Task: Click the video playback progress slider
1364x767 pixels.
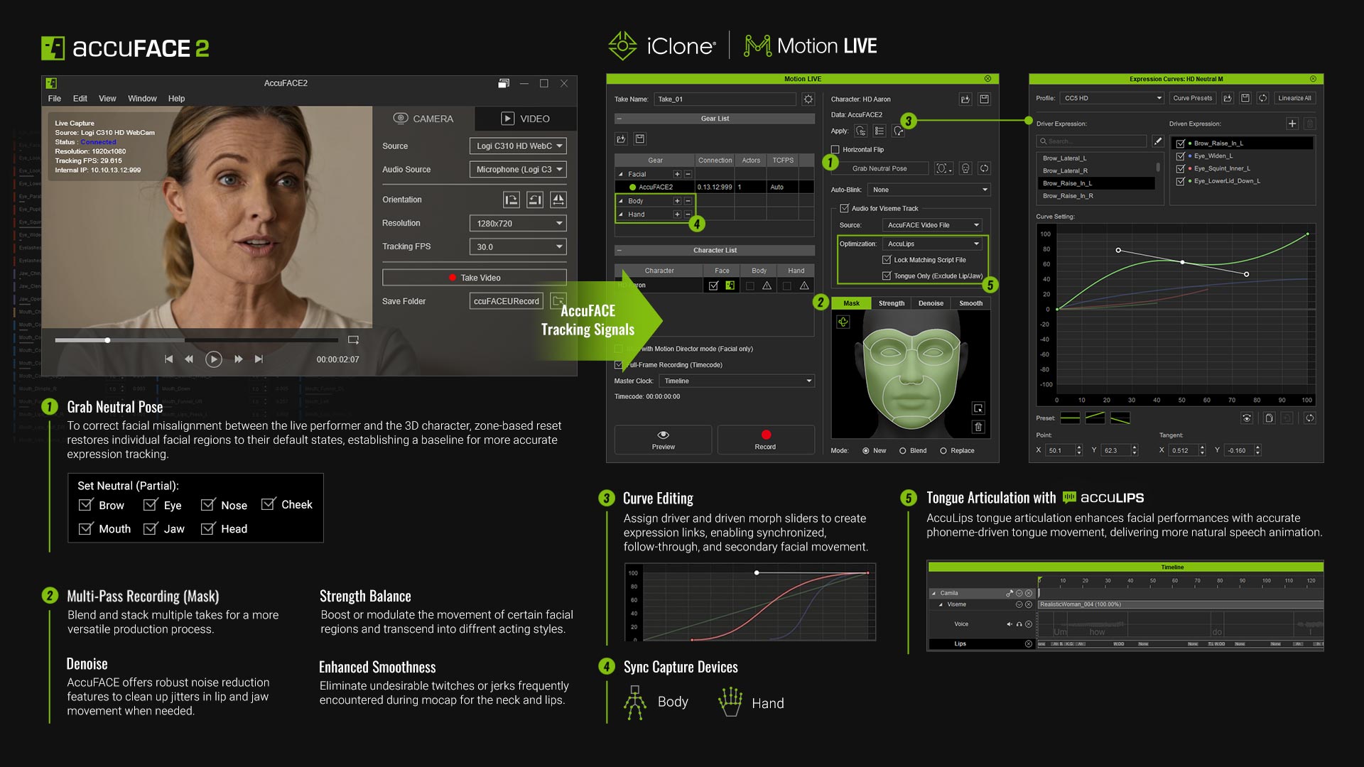Action: coord(197,340)
